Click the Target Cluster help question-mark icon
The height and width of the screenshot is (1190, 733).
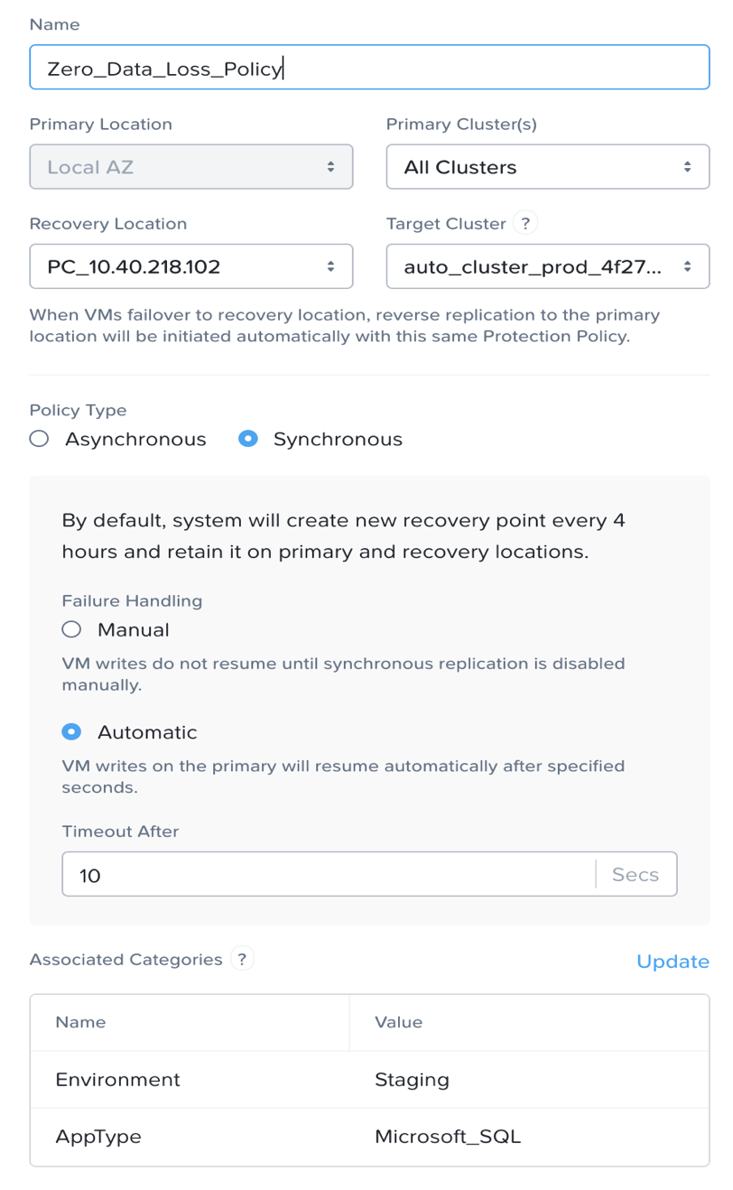point(525,224)
